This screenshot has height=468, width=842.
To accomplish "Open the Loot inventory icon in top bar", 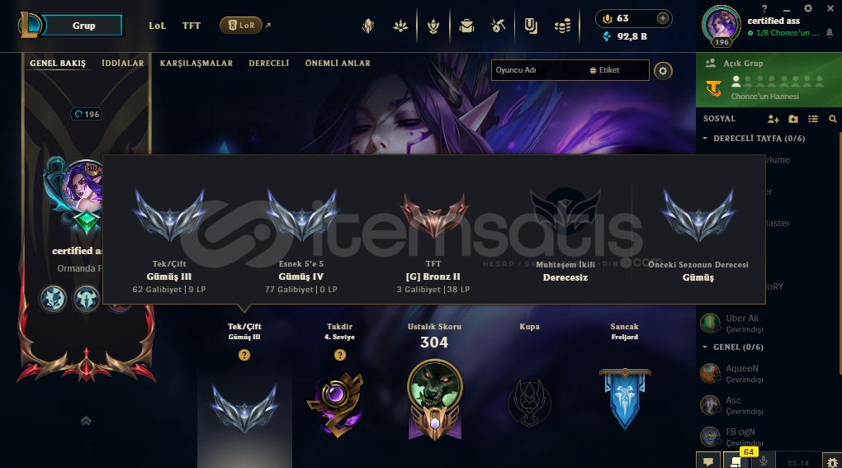I will 466,26.
